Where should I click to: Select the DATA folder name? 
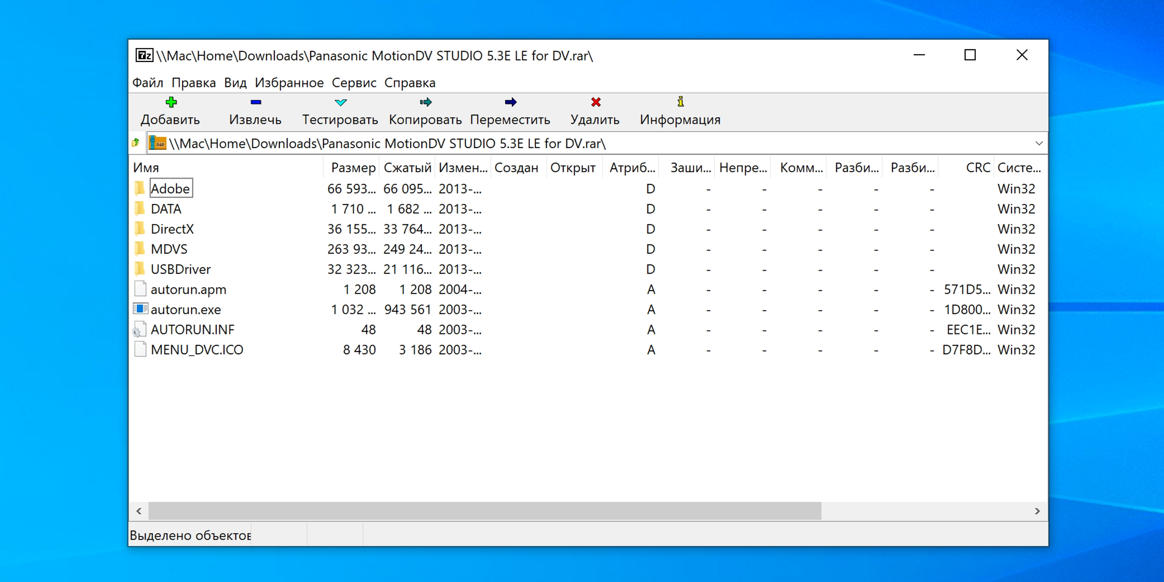pyautogui.click(x=166, y=209)
